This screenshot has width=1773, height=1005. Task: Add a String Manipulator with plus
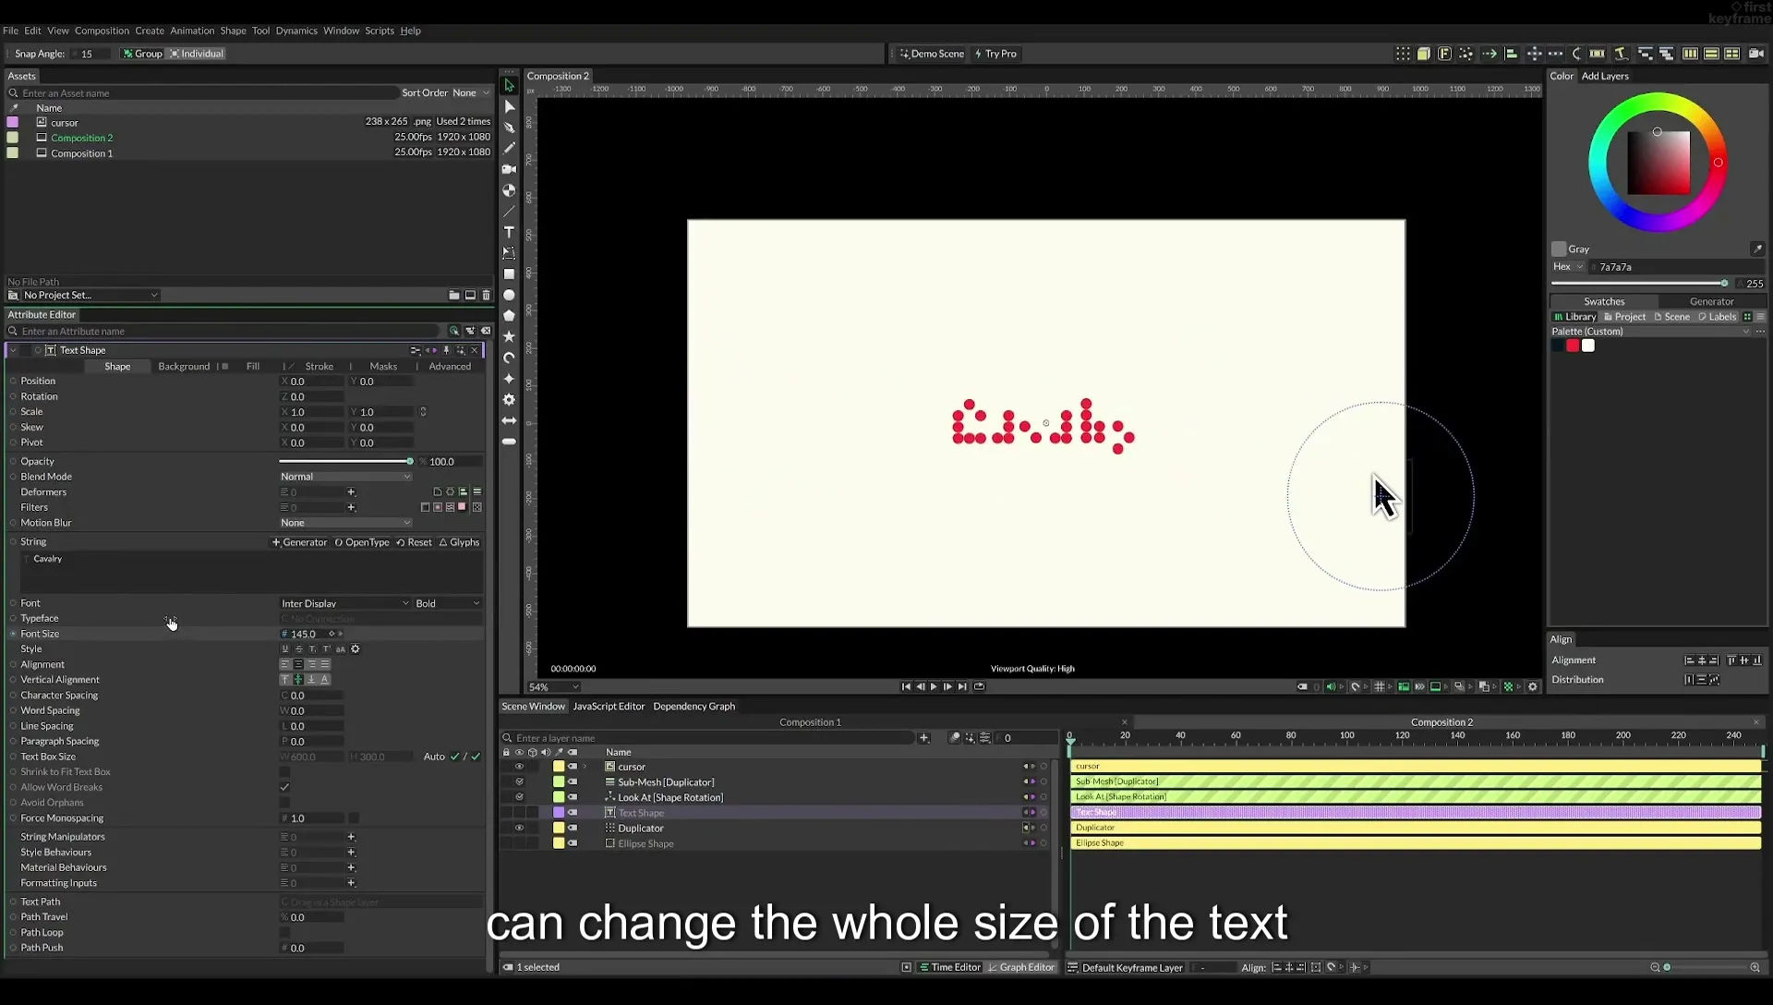pos(351,837)
